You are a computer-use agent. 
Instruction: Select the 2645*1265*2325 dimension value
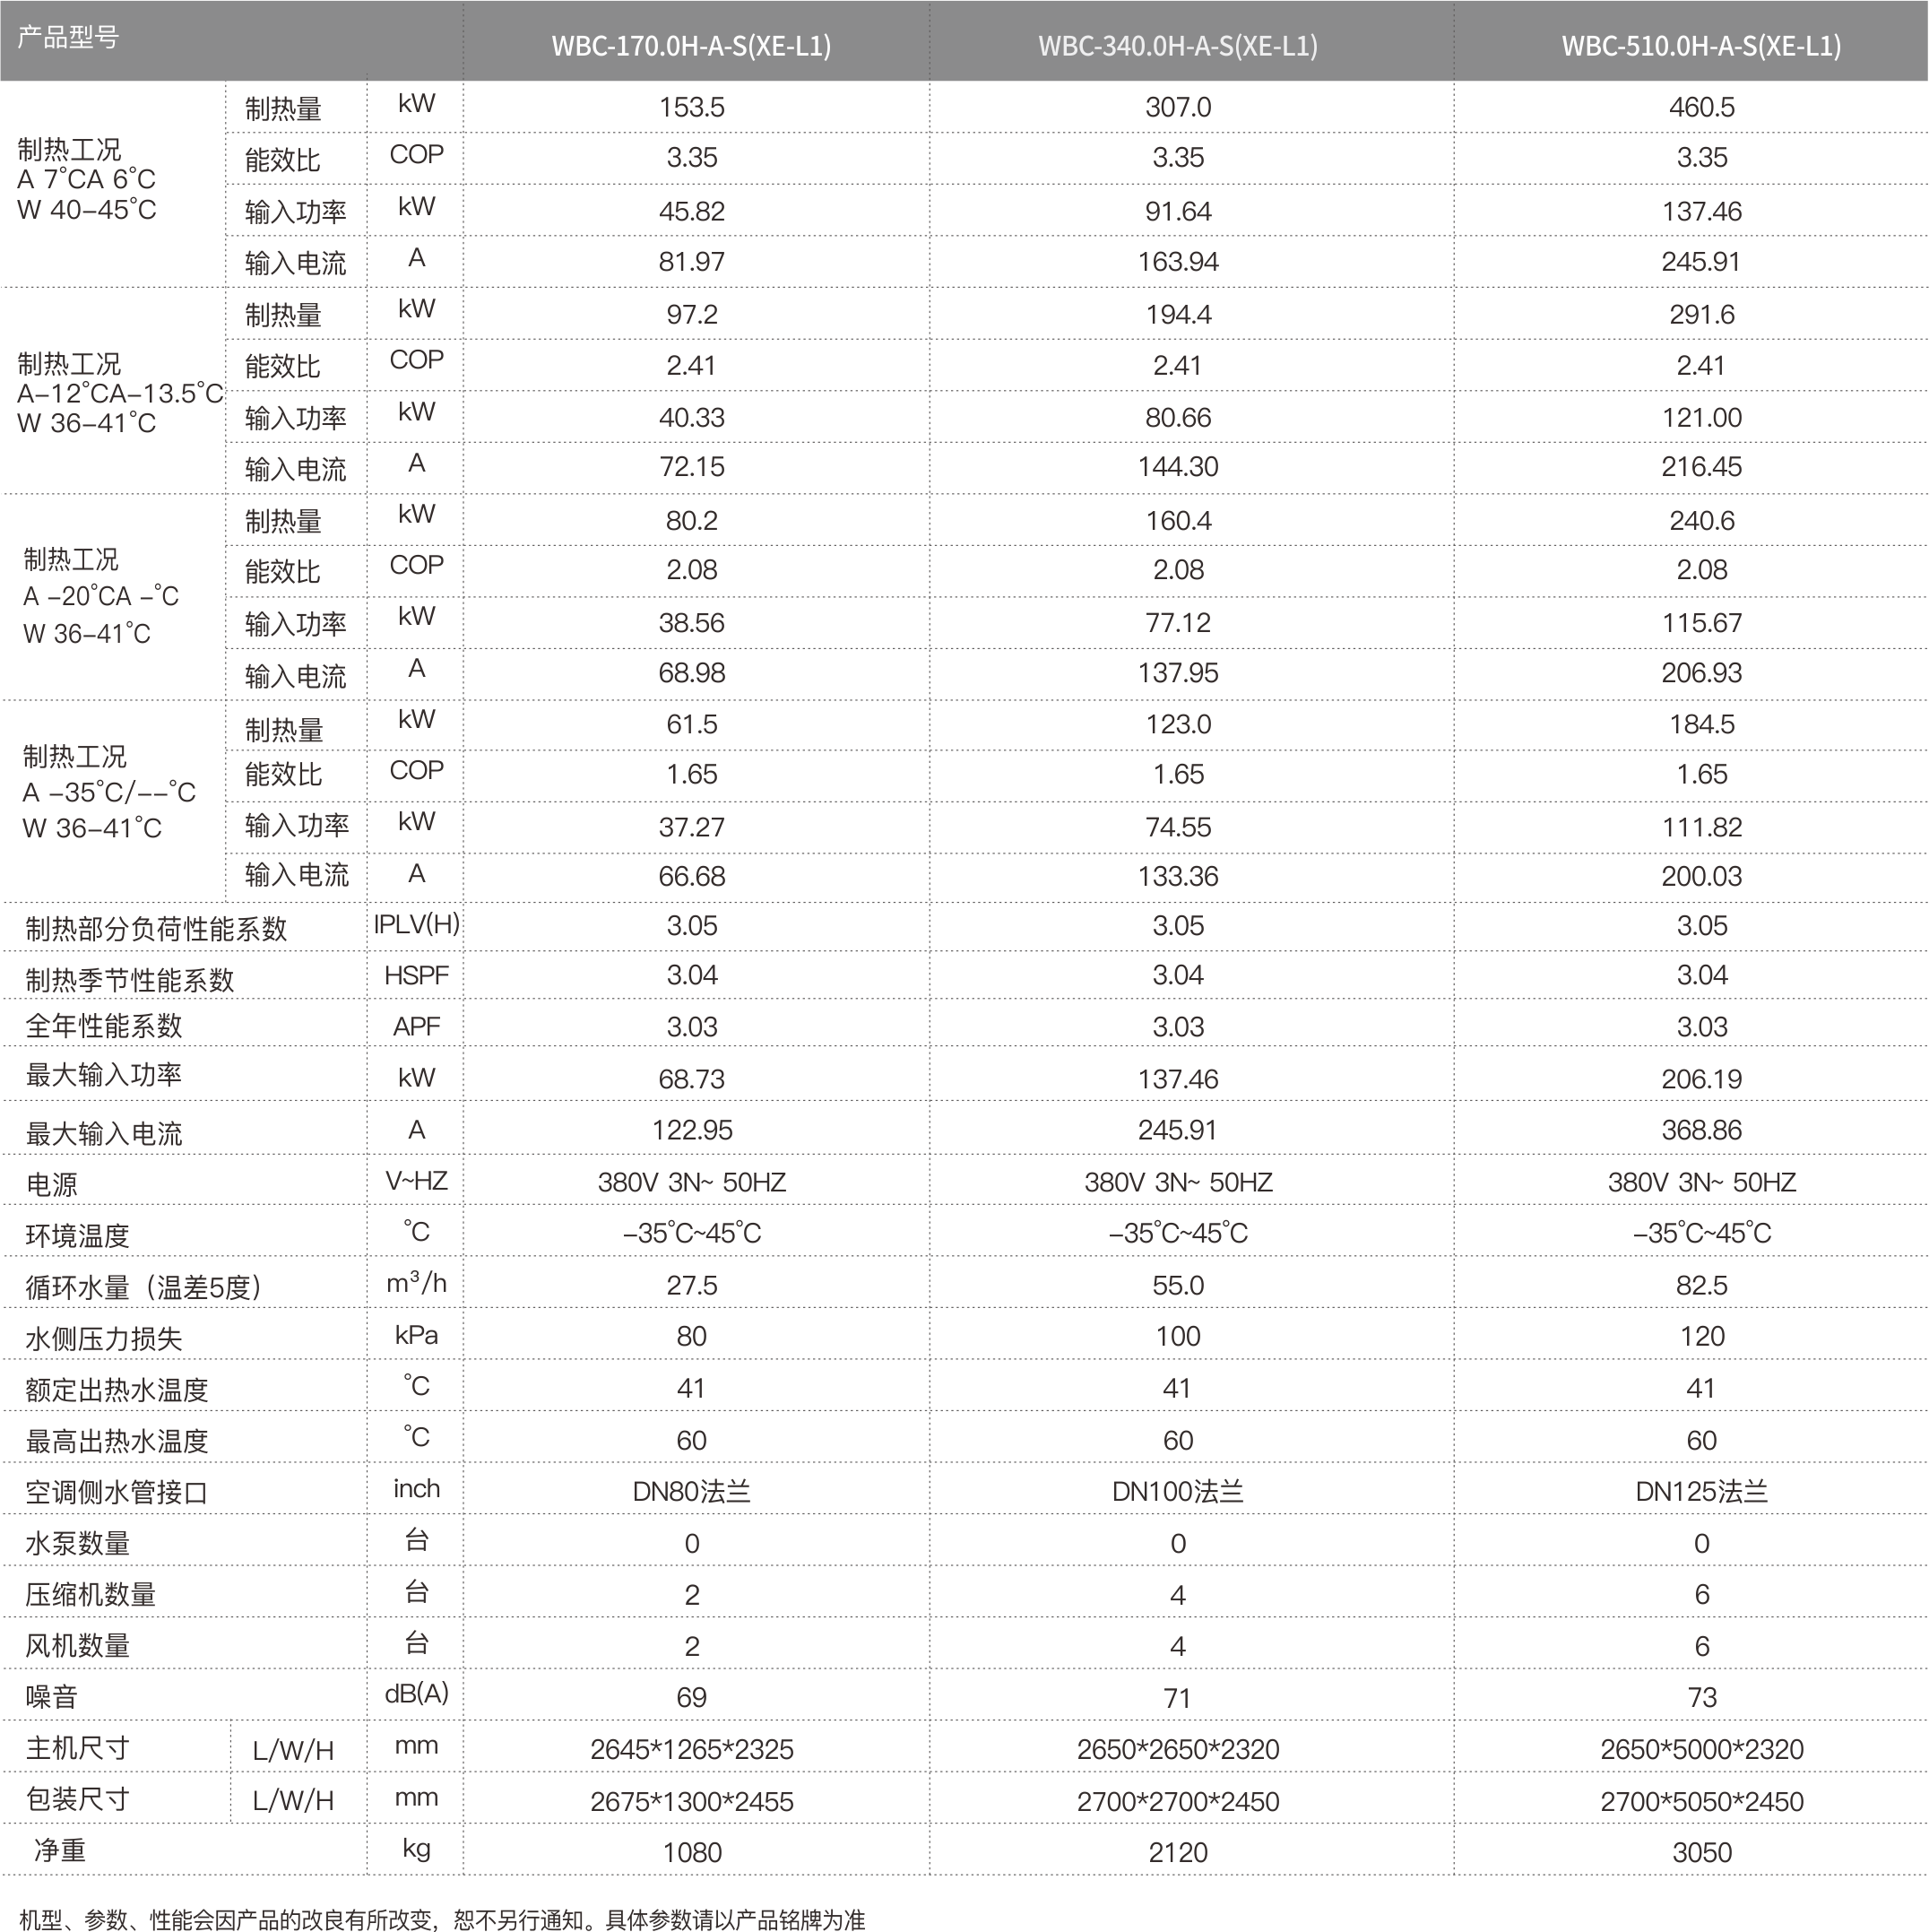pos(691,1749)
